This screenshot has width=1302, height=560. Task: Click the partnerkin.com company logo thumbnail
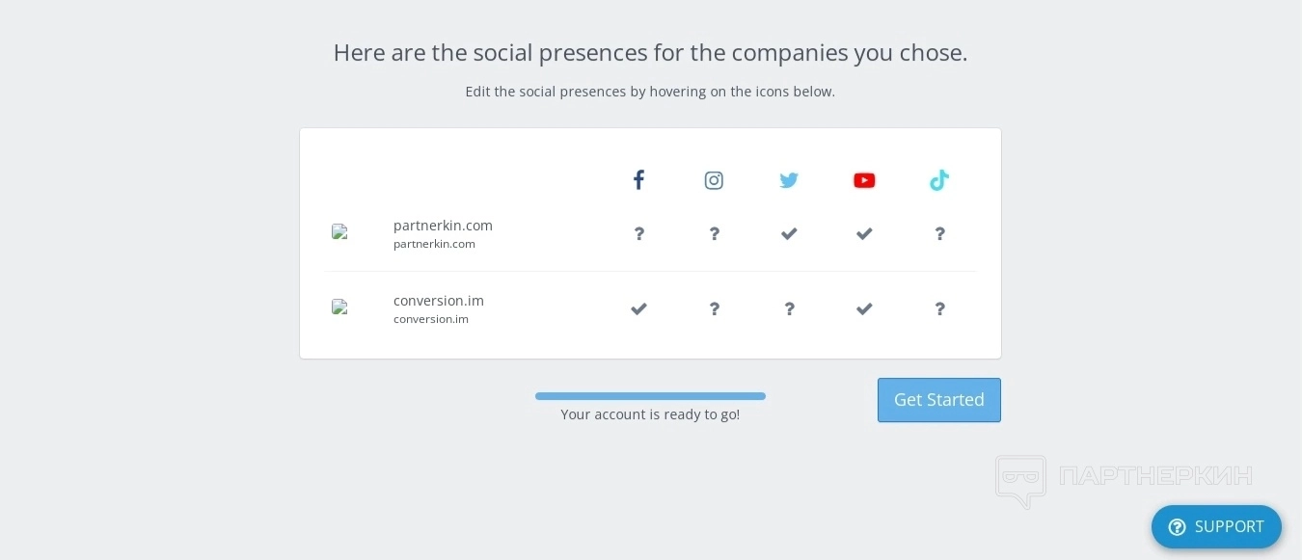coord(339,231)
